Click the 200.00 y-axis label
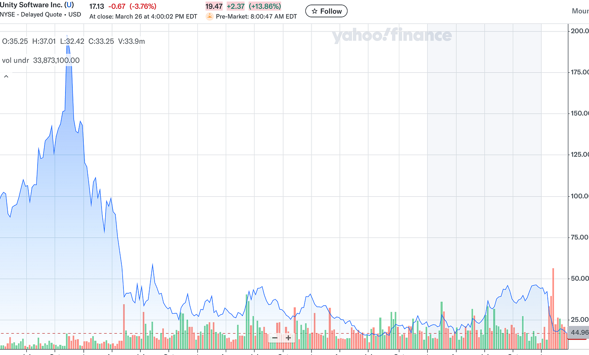 click(x=580, y=31)
